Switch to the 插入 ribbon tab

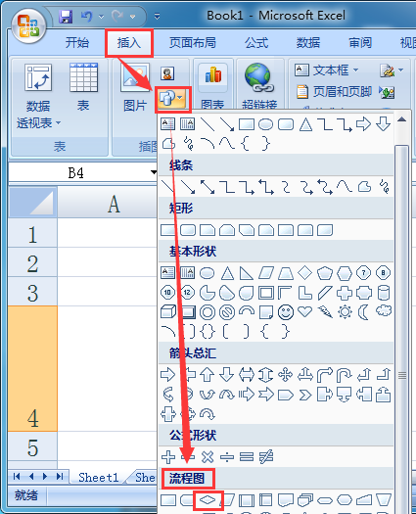(x=129, y=43)
